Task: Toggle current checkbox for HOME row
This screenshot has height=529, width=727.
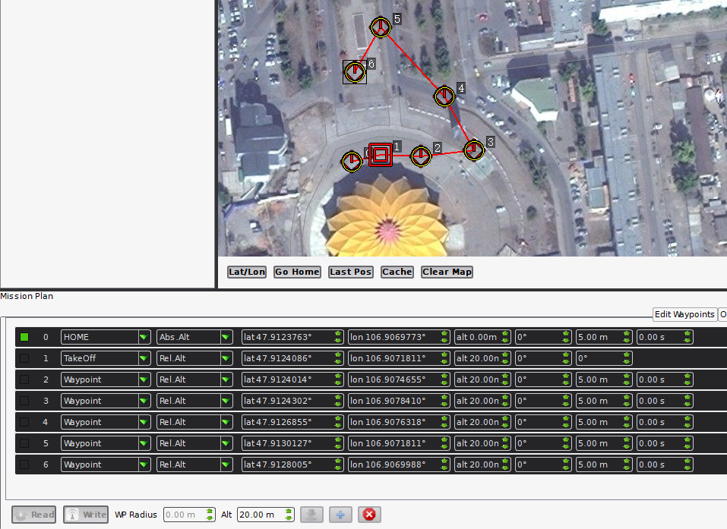Action: 24,337
